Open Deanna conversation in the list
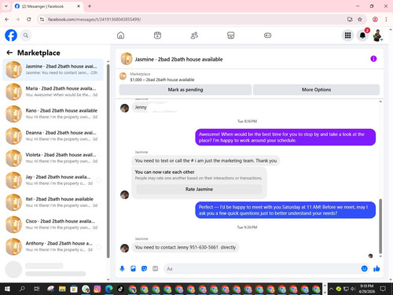Viewport: 393px width, 295px height. click(x=53, y=136)
